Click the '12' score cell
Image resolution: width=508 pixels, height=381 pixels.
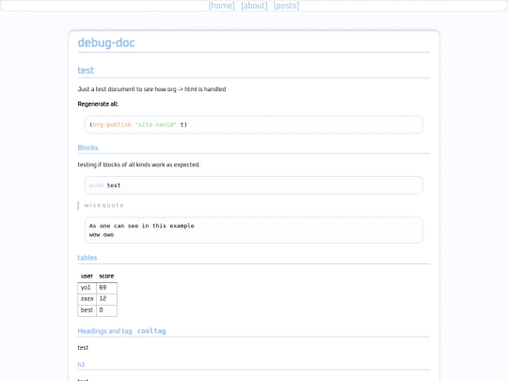(107, 299)
